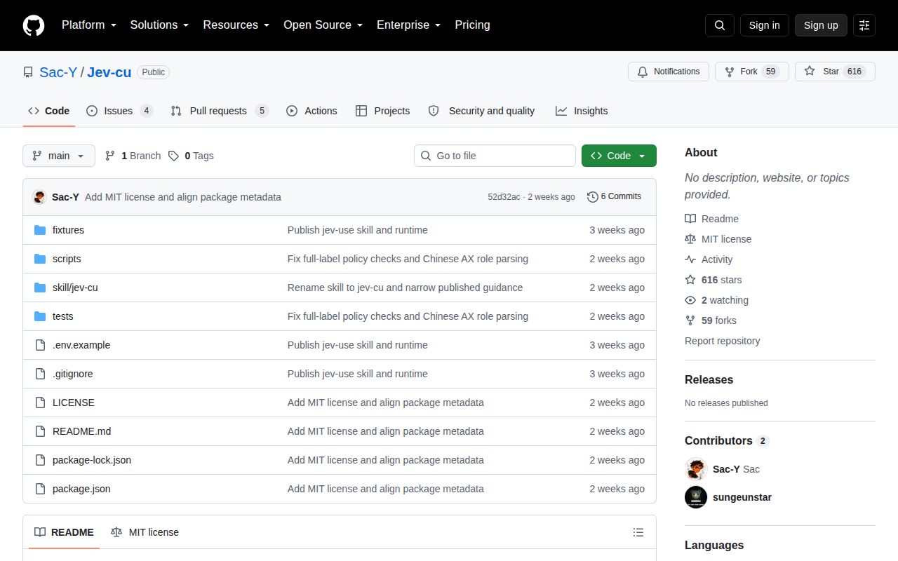Open the Projects tab
This screenshot has width=898, height=561.
[382, 111]
